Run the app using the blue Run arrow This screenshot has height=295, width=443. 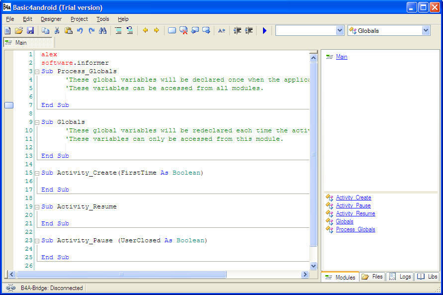[x=265, y=30]
